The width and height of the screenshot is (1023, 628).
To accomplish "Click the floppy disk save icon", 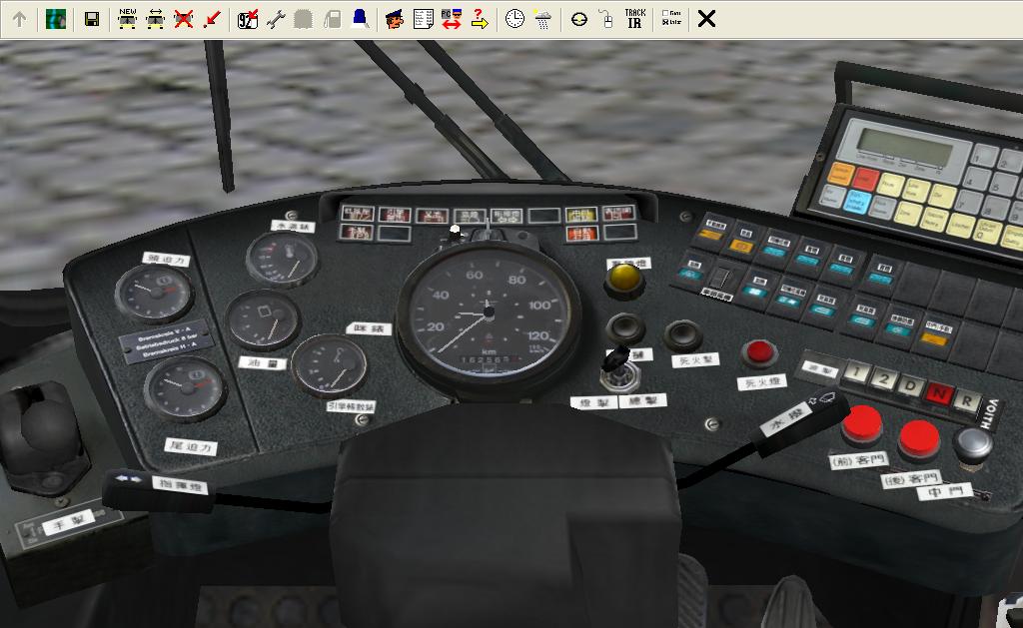I will tap(92, 19).
